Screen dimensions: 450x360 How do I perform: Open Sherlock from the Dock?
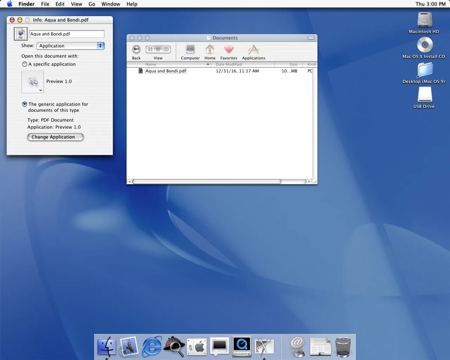coord(174,347)
